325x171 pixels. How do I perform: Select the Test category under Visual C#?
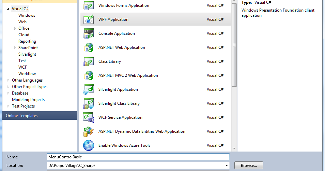[22, 61]
